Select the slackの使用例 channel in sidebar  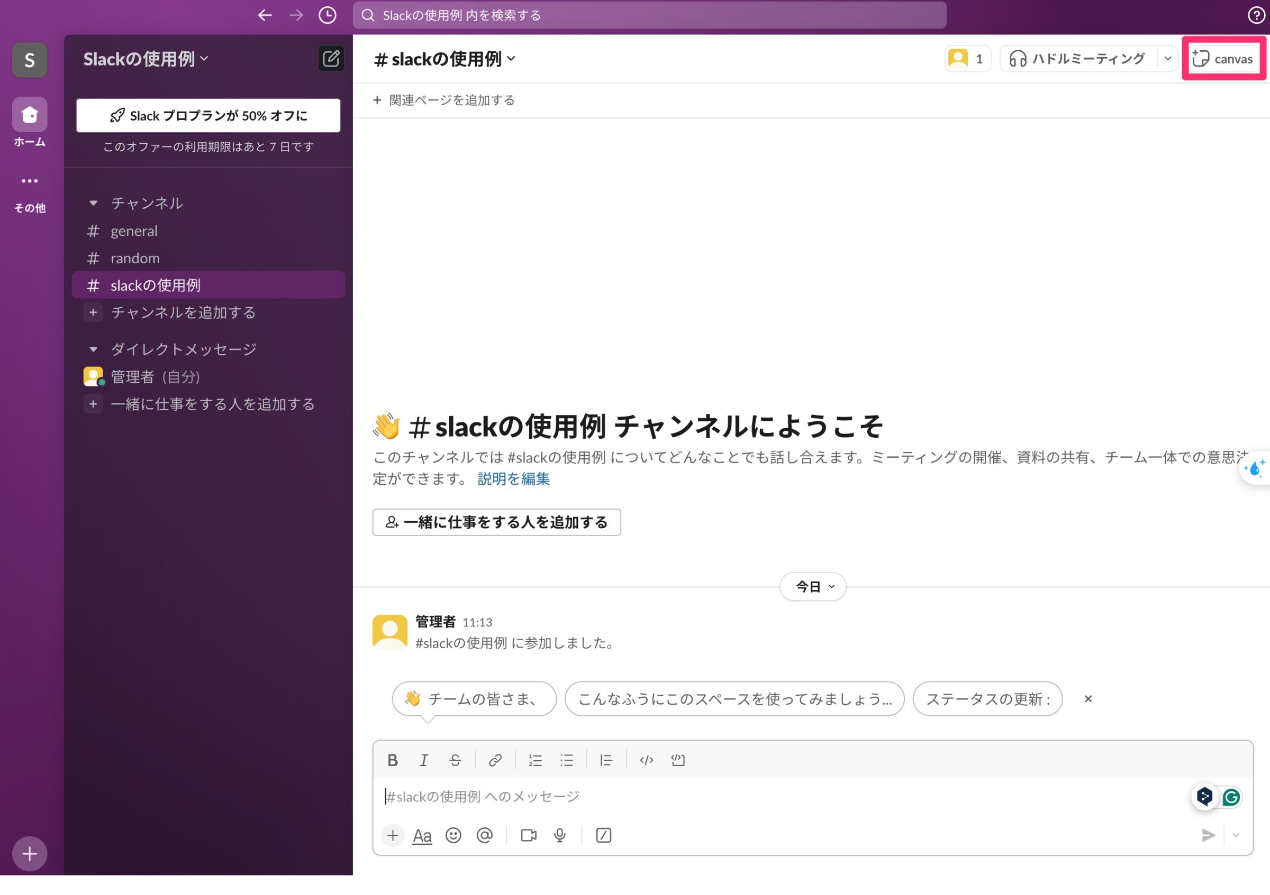coord(208,285)
